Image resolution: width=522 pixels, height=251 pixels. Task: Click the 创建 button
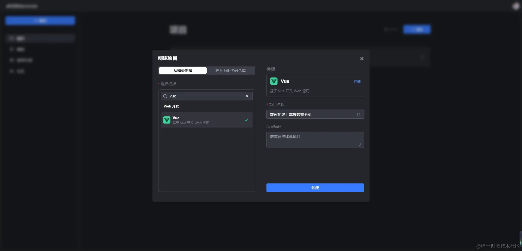[x=315, y=188]
